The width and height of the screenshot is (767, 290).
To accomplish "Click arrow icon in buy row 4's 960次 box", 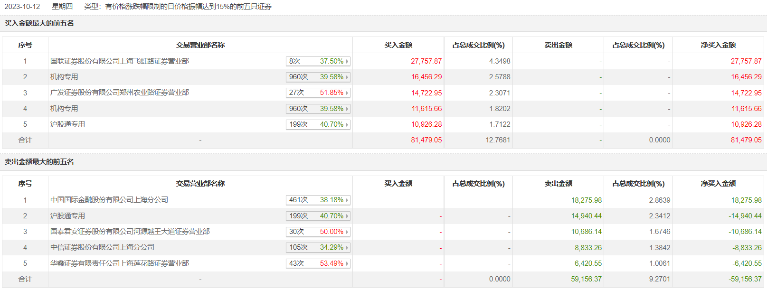I will click(347, 109).
